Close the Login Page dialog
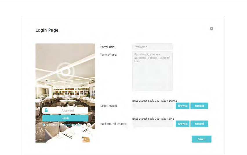The image size is (247, 155). (212, 28)
